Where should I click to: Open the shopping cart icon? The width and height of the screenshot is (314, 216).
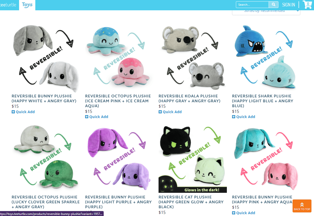coord(307,5)
